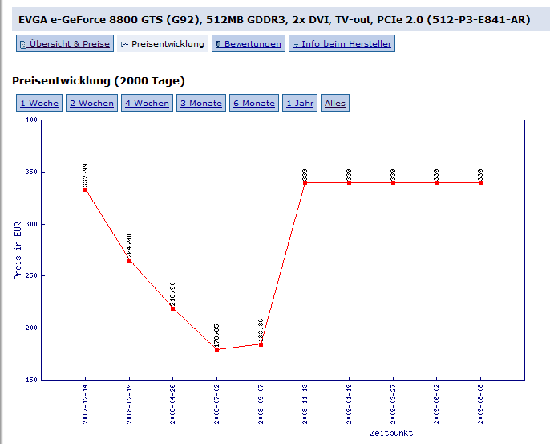This screenshot has height=444, width=550.
Task: Click the arrow icon beside Info beim Hersteller
Action: (295, 45)
